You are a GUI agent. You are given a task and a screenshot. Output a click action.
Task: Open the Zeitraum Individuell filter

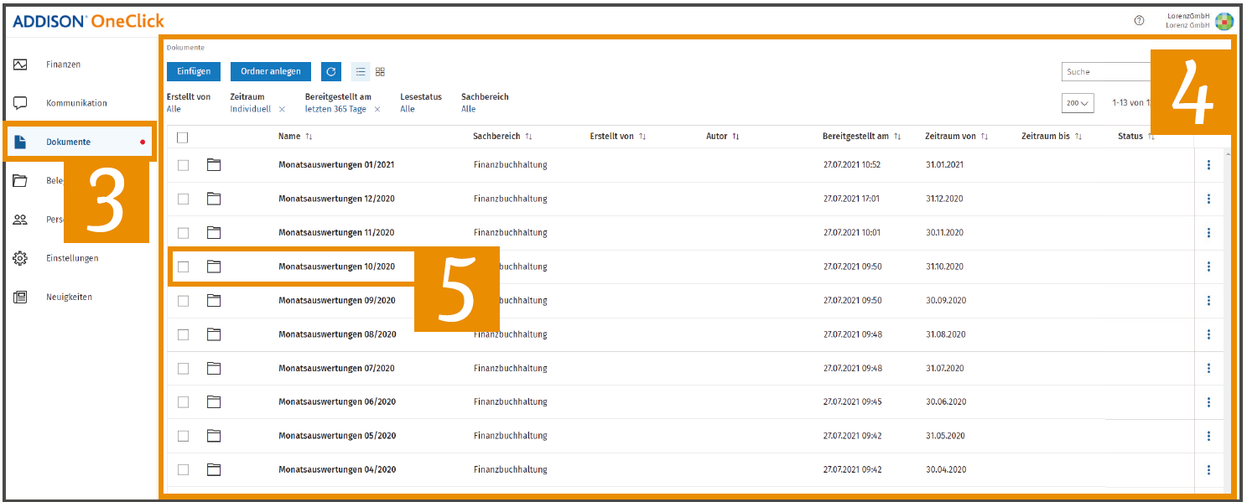[x=251, y=109]
